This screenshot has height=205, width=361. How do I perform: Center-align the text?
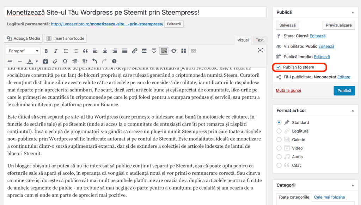coord(105,51)
